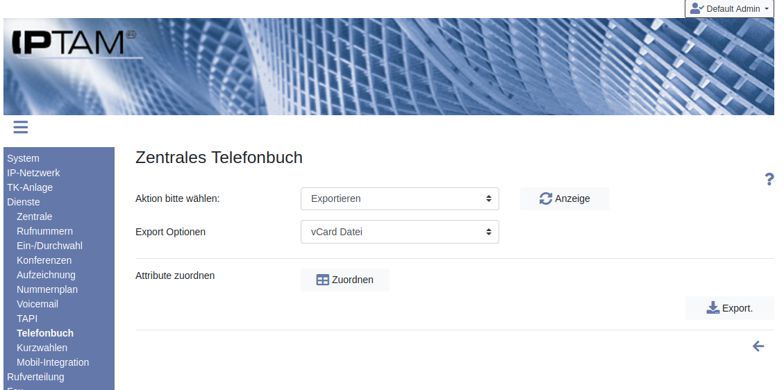
Task: Click the help question mark icon
Action: click(x=769, y=180)
